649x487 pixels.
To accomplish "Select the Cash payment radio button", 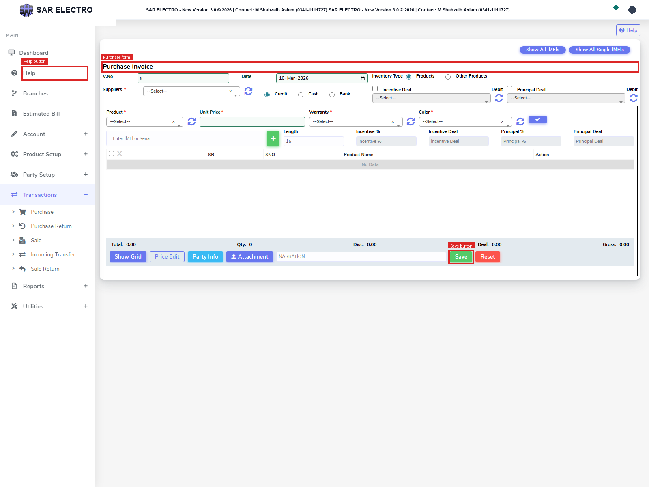I will 301,95.
